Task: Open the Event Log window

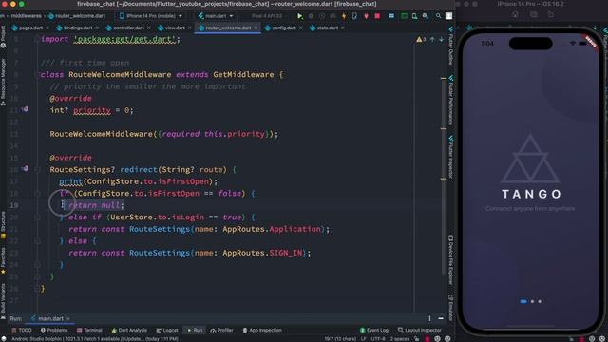Action: coord(374,330)
